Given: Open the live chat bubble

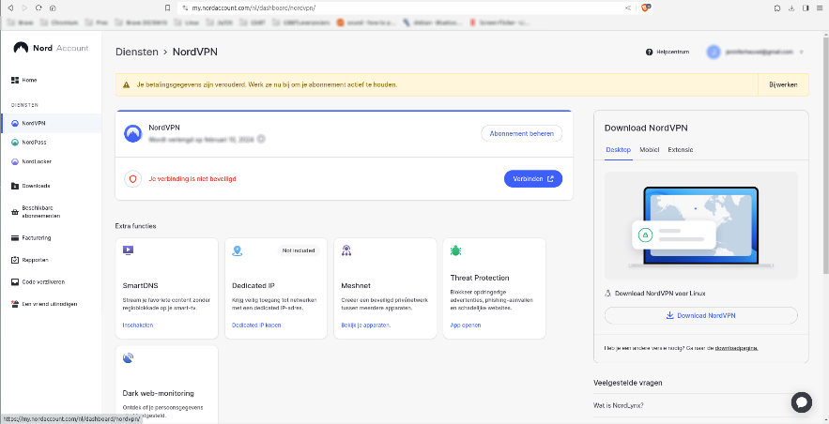Looking at the screenshot, I should 802,402.
